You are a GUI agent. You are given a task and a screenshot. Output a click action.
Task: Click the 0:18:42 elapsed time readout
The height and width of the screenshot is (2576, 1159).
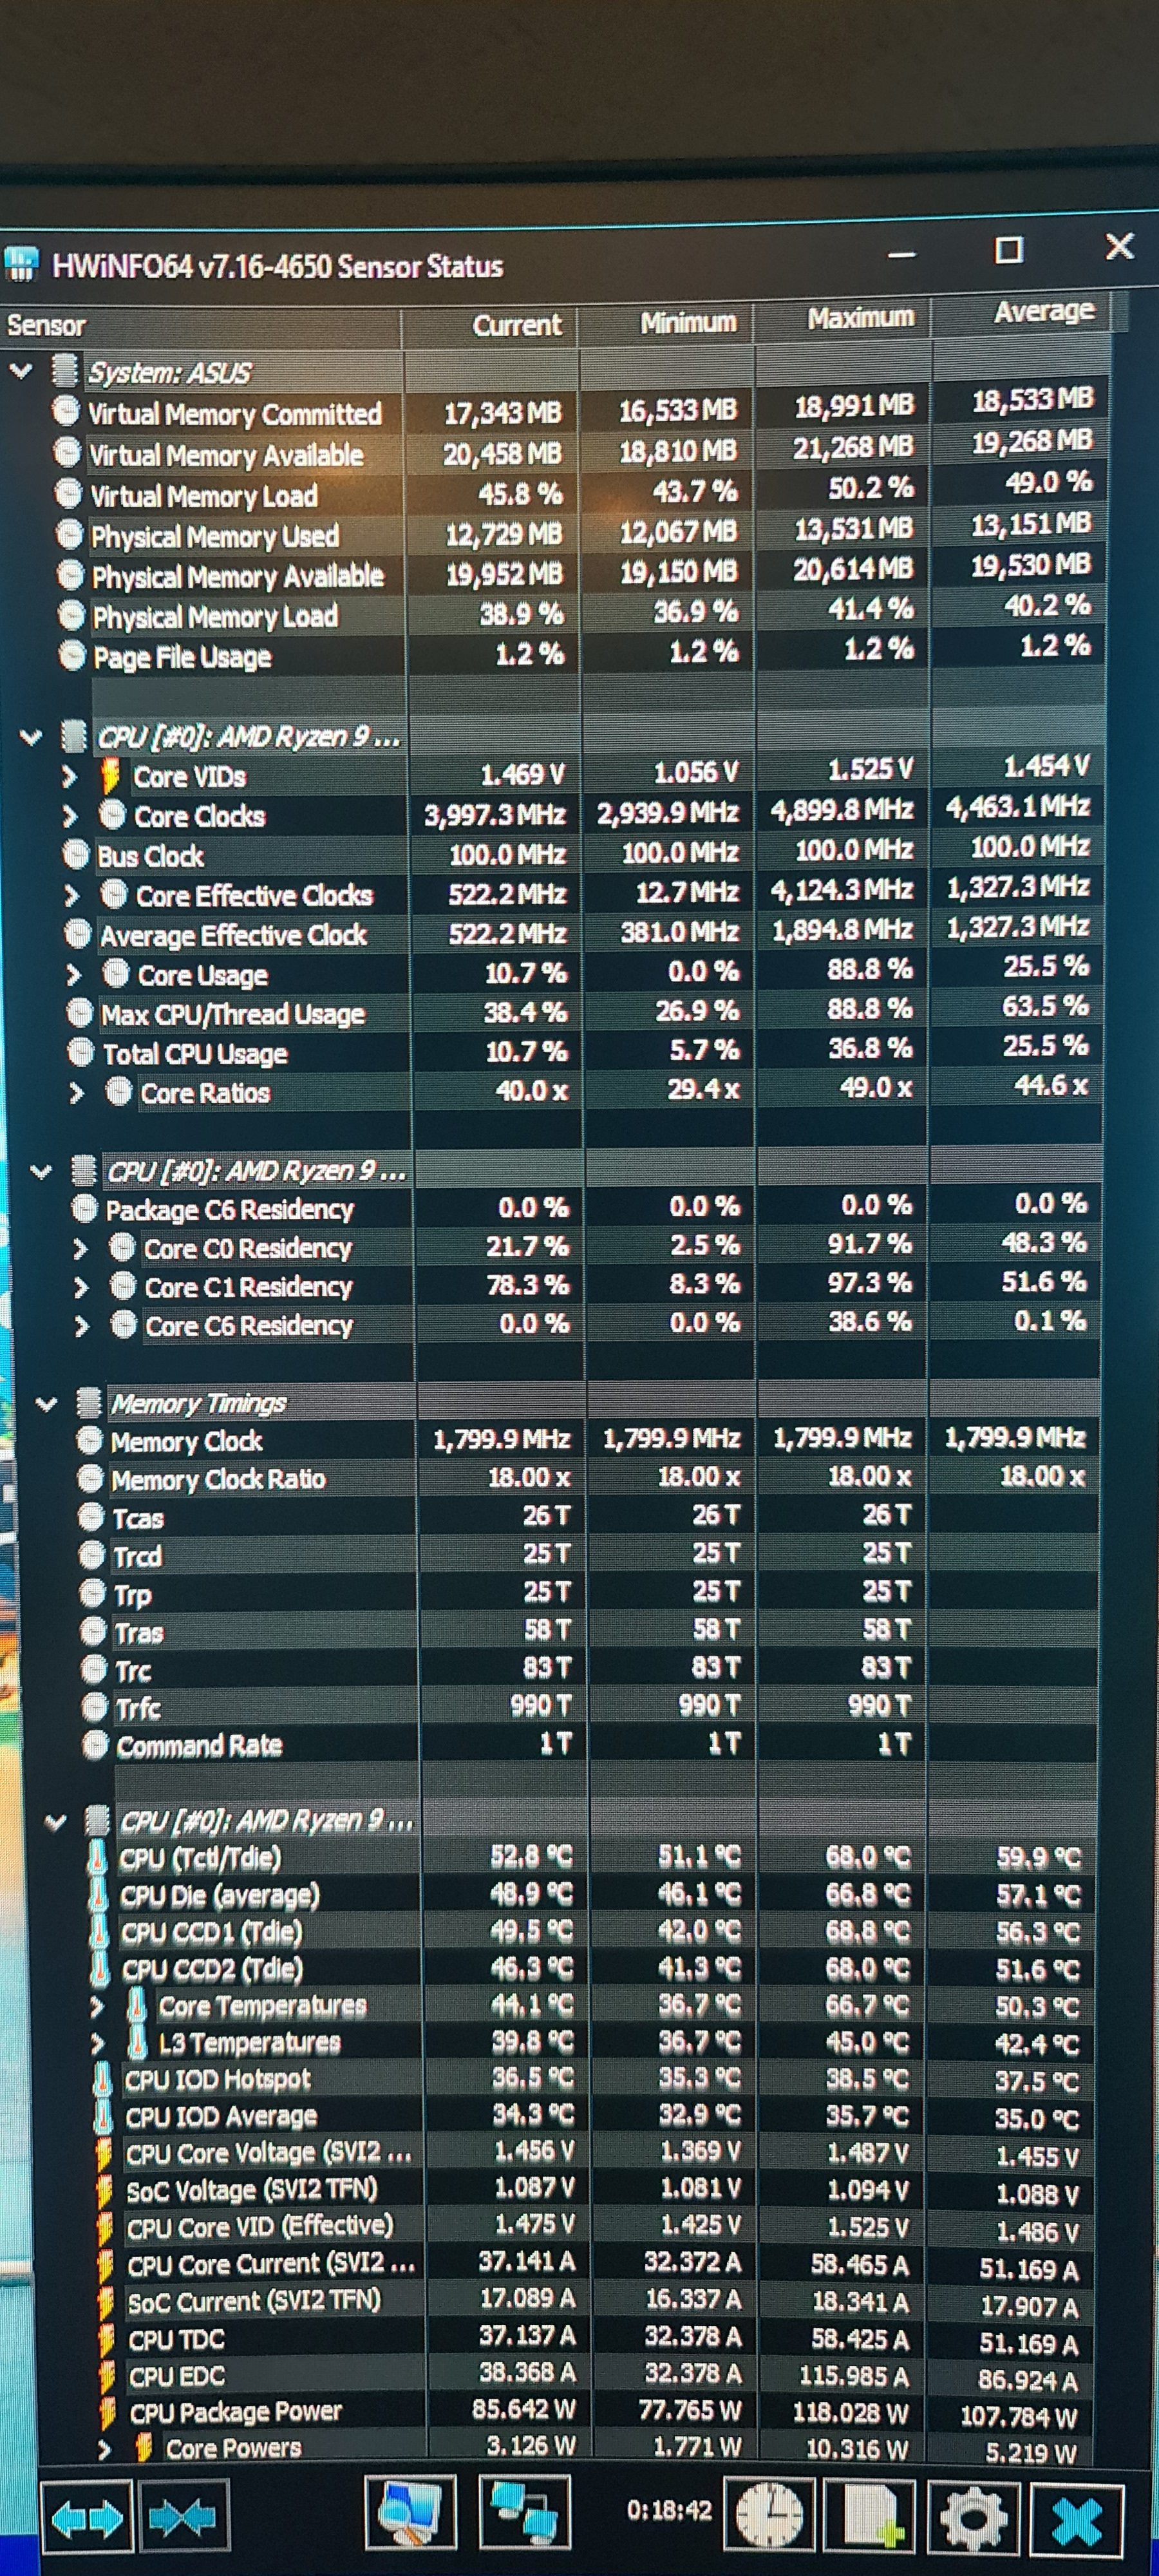click(x=669, y=2510)
